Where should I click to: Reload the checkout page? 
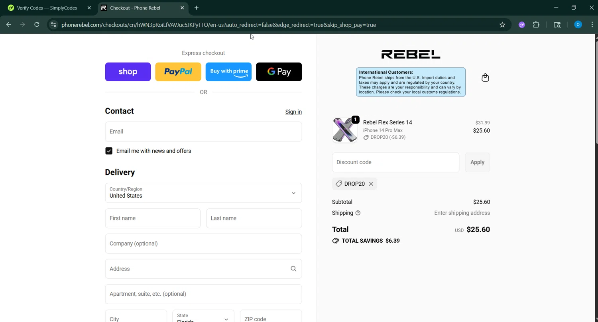37,25
